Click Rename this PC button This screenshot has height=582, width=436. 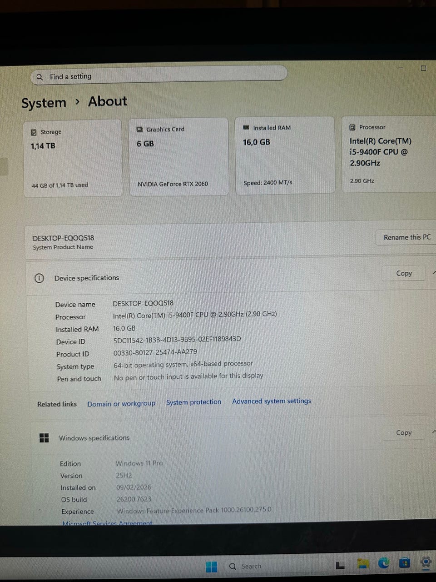click(x=407, y=237)
